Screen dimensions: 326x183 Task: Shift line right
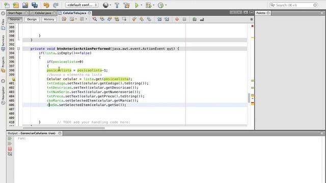[167, 19]
